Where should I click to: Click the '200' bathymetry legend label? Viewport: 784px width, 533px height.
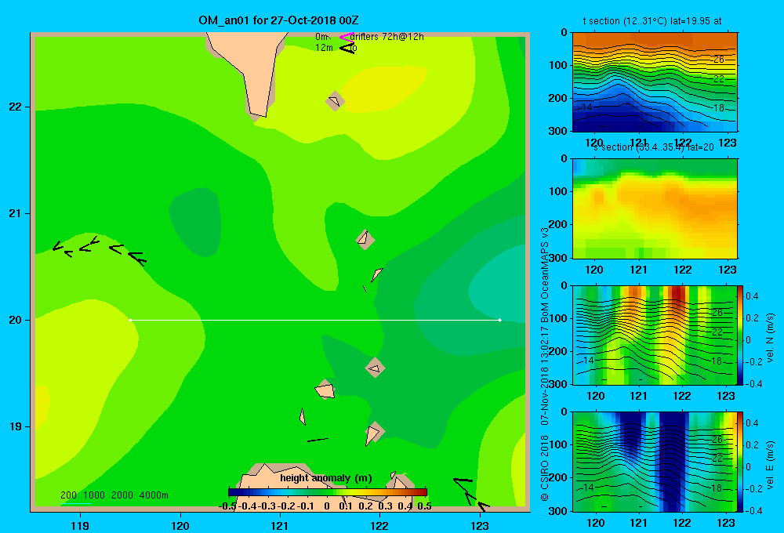pos(68,495)
